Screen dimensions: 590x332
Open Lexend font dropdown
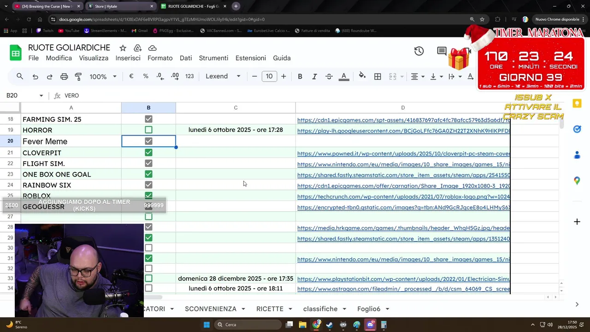coord(223,76)
